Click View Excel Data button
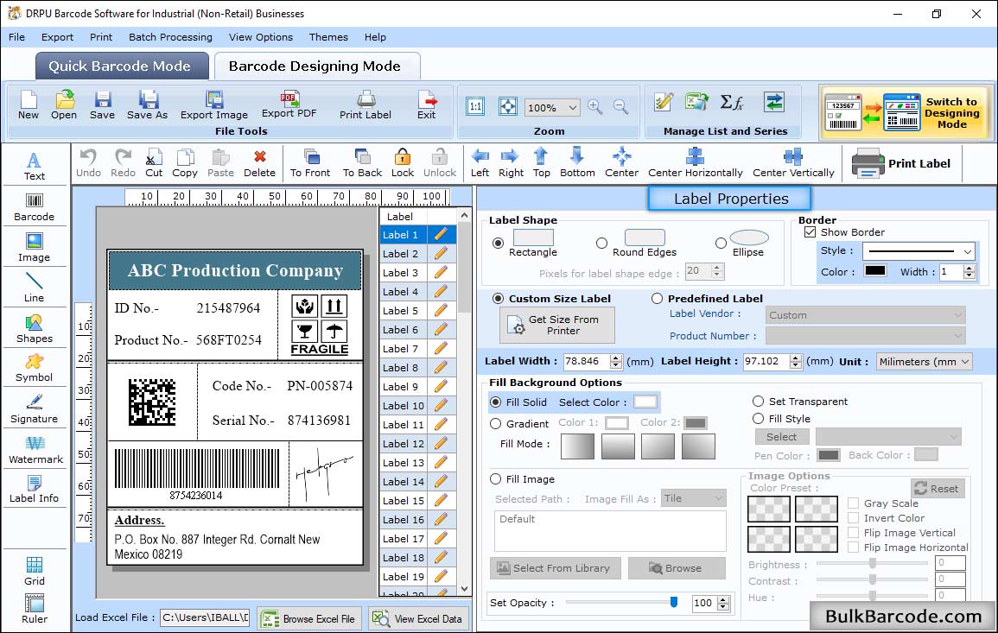The image size is (998, 633). click(418, 618)
